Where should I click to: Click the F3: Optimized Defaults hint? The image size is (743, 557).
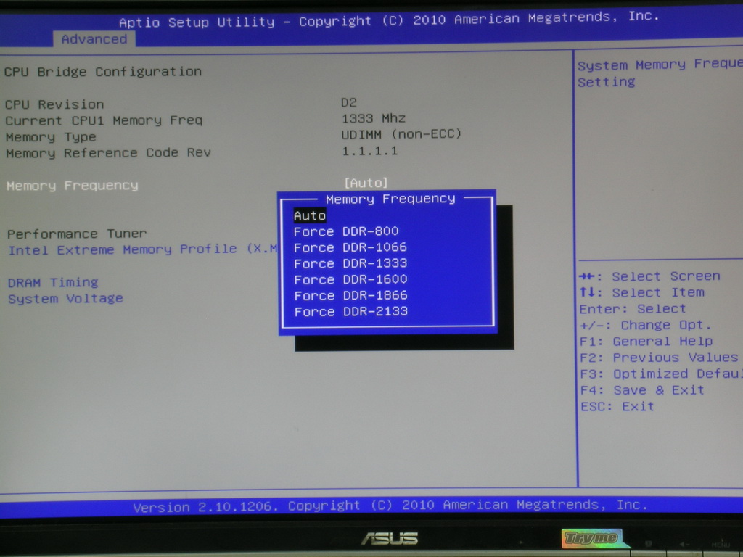pyautogui.click(x=661, y=374)
